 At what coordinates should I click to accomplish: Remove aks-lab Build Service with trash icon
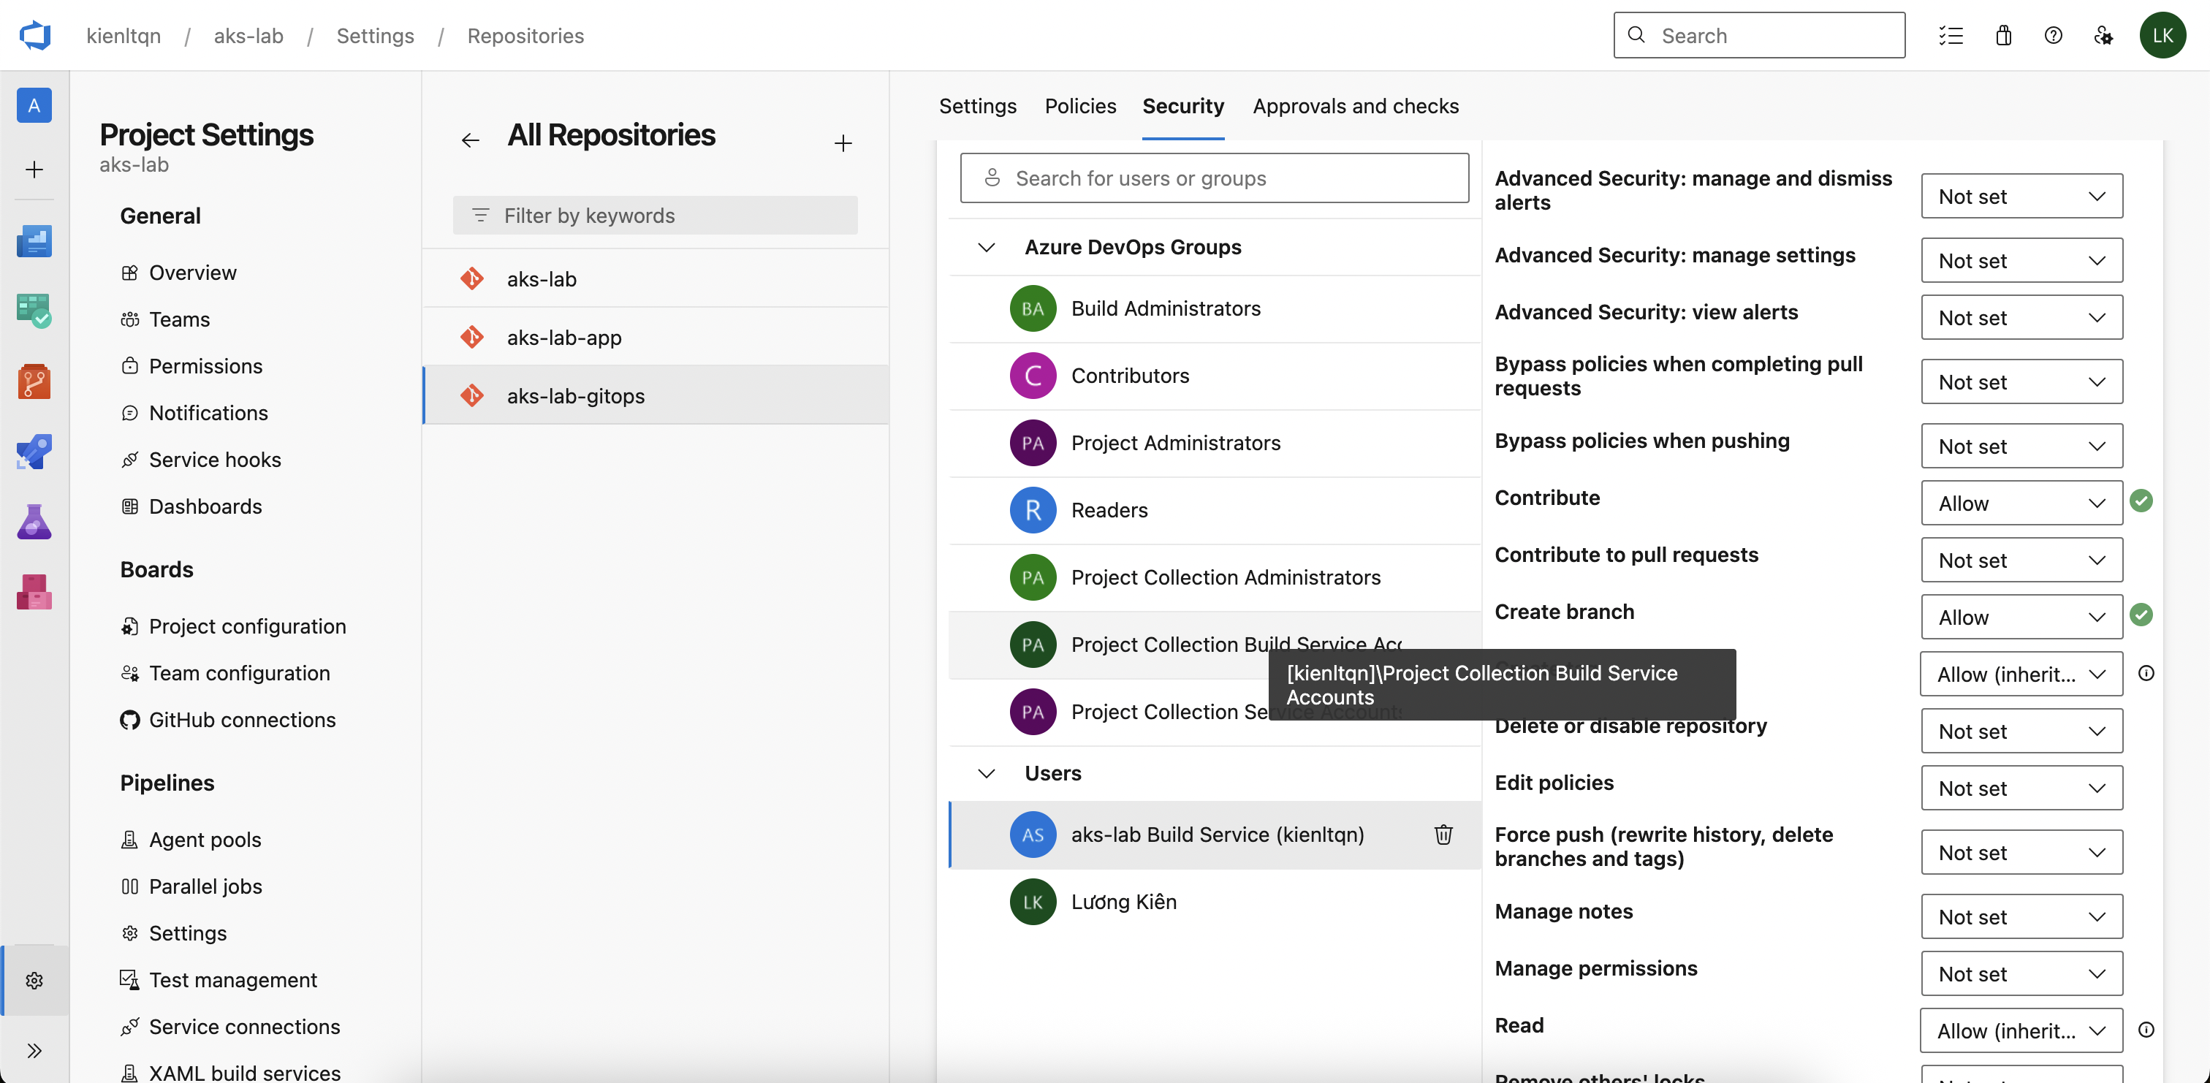point(1443,834)
